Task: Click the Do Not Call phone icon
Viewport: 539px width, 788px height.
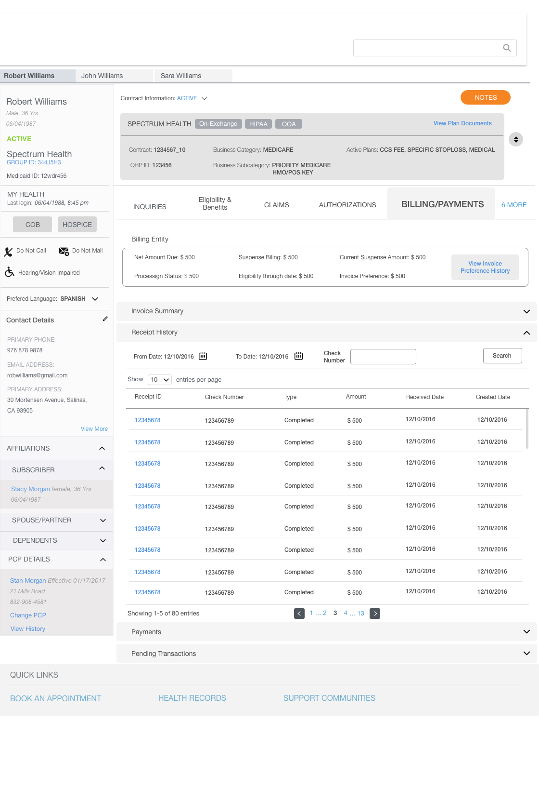Action: coord(9,252)
